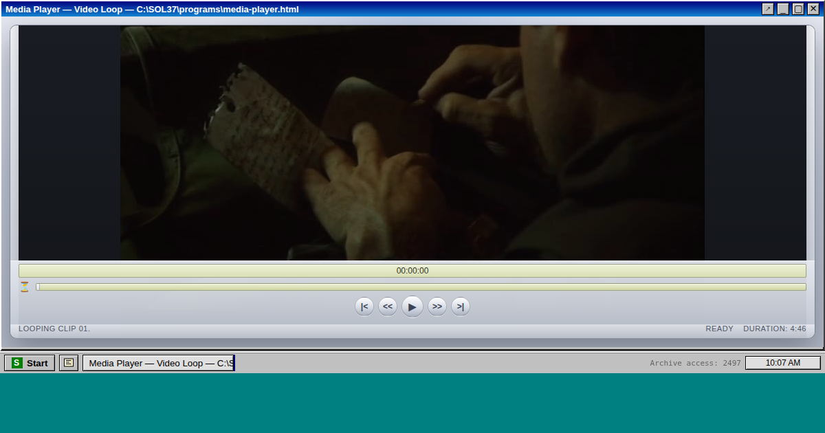
Task: Select the Media Player taskbar window button
Action: pos(159,363)
